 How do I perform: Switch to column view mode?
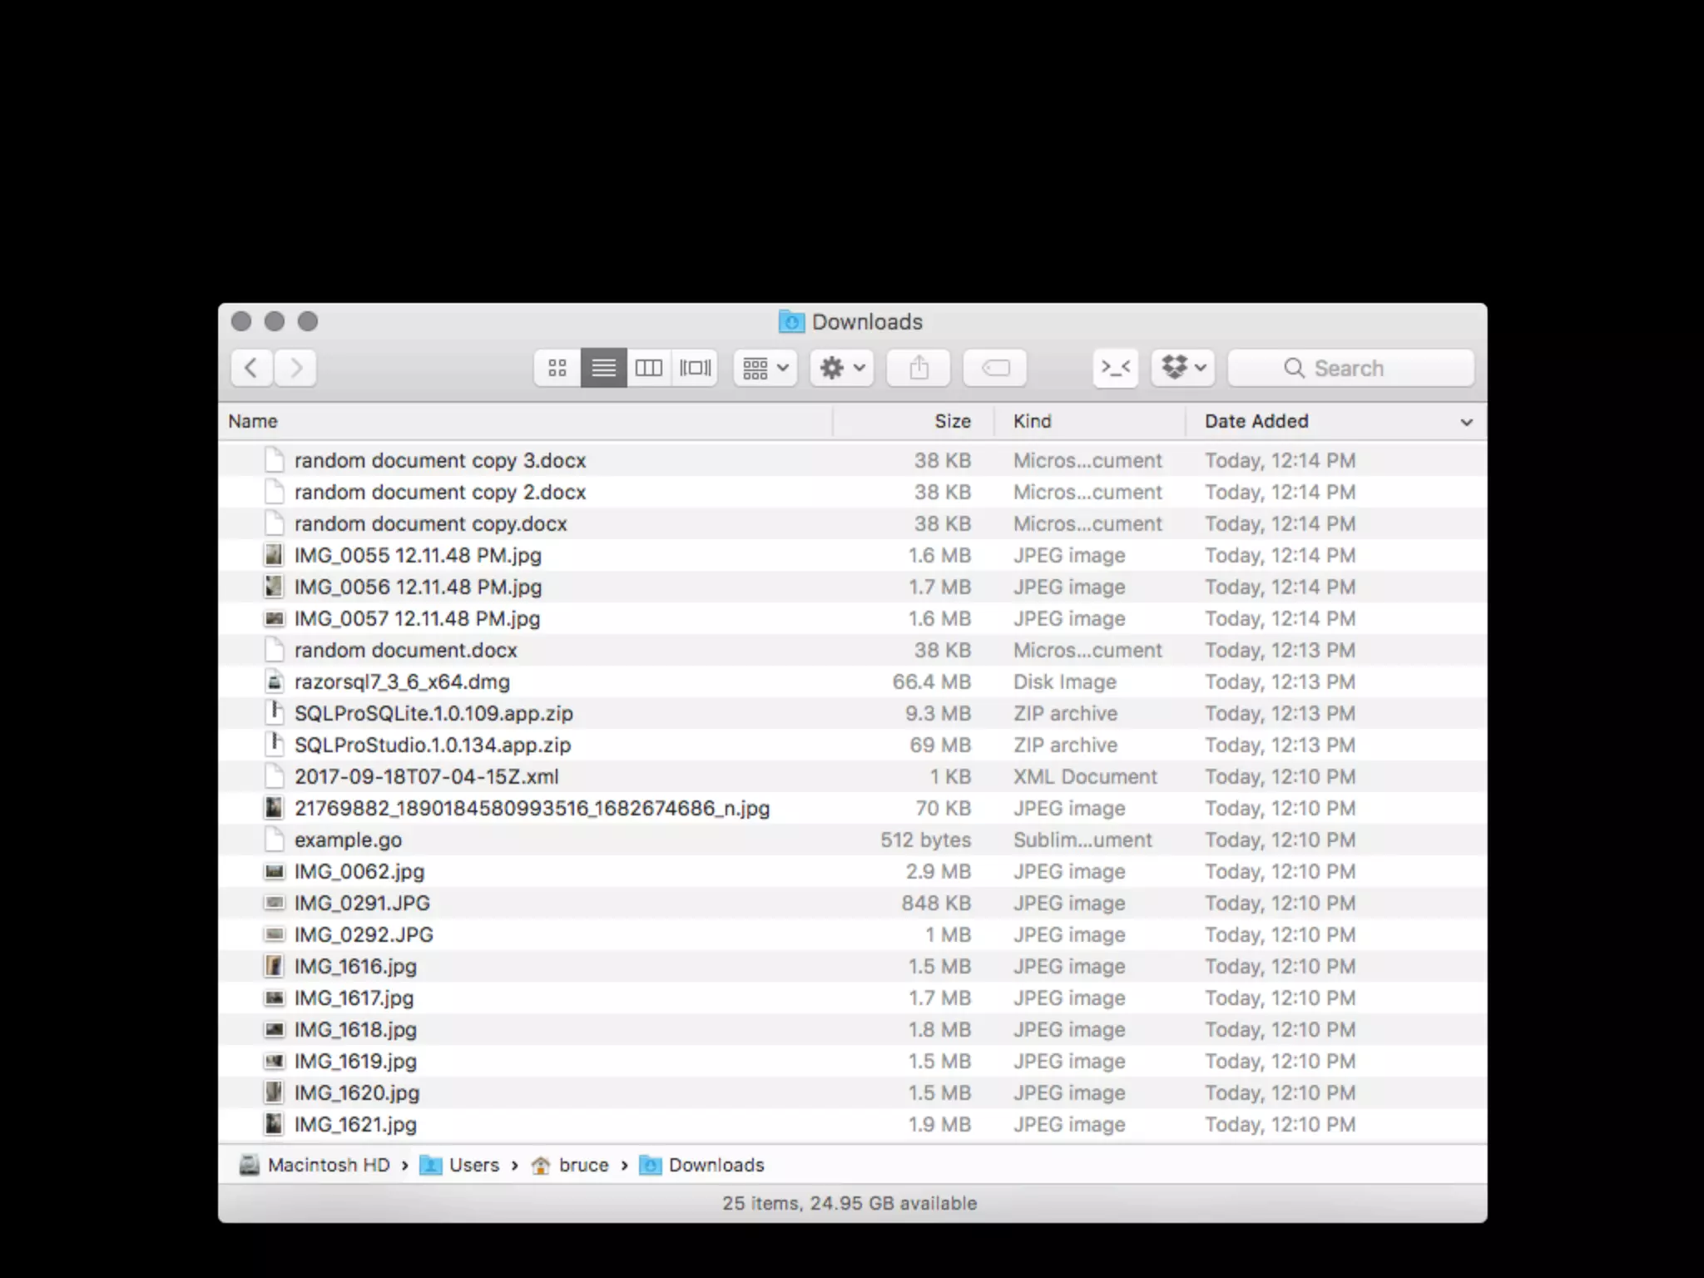(649, 368)
